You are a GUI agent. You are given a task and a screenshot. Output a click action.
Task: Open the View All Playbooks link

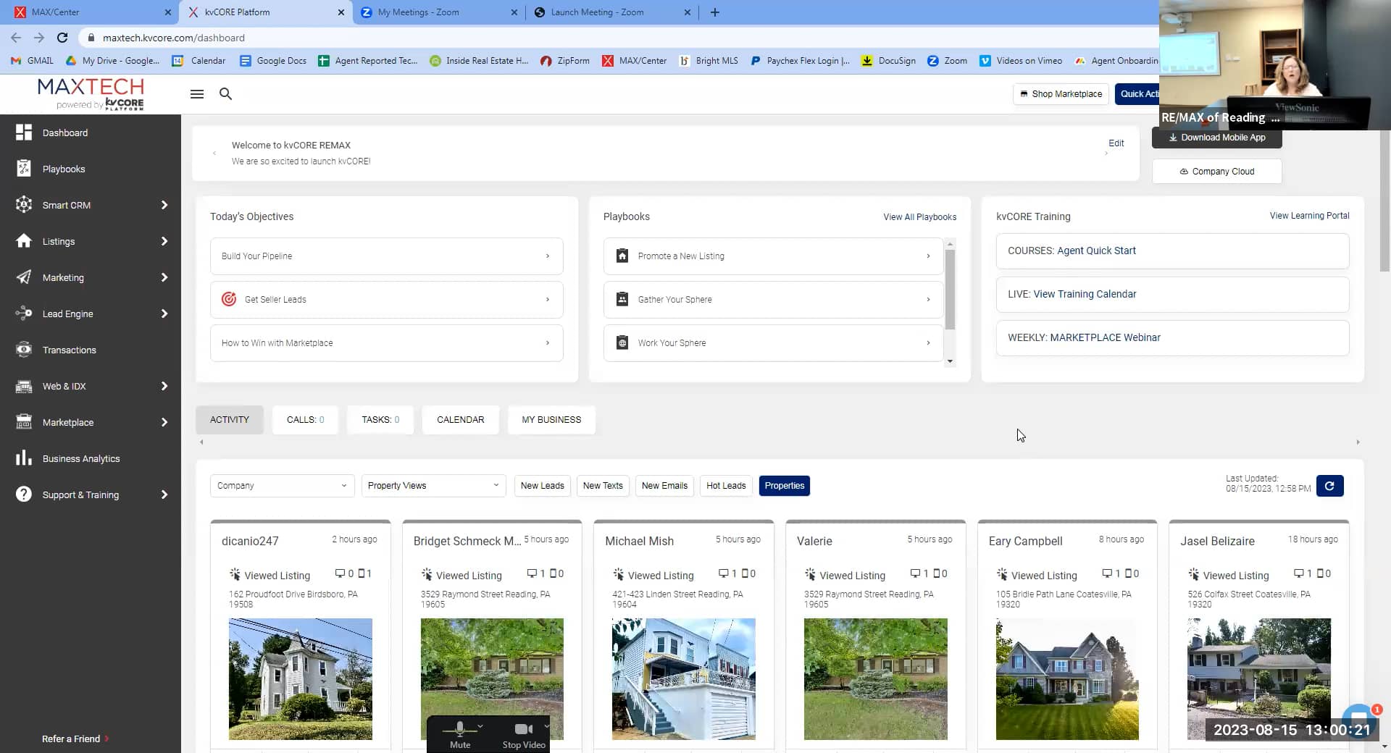tap(919, 217)
